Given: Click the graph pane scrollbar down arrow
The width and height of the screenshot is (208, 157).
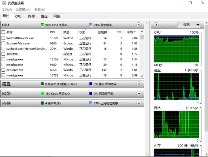Looking at the screenshot, I should coord(206,154).
